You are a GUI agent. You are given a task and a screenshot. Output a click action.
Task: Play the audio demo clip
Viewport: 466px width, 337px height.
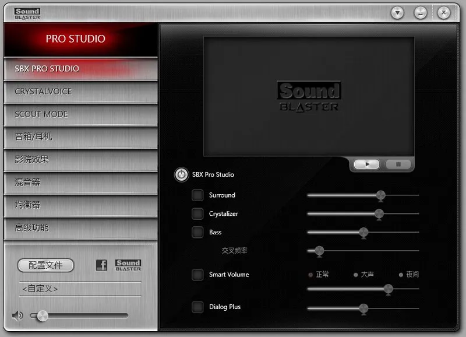pos(367,164)
